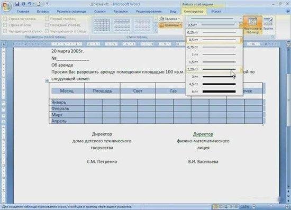Choose 4,5 пт line weight
Viewport: 291px width, 210px height.
coord(214,84)
